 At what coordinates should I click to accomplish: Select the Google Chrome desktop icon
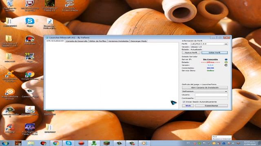(30, 75)
